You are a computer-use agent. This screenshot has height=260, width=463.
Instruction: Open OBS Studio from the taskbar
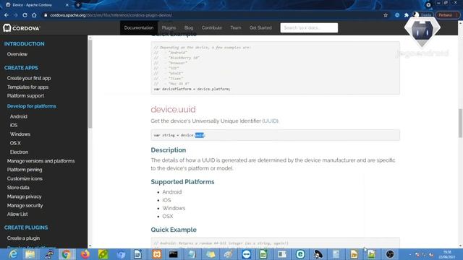(x=390, y=254)
